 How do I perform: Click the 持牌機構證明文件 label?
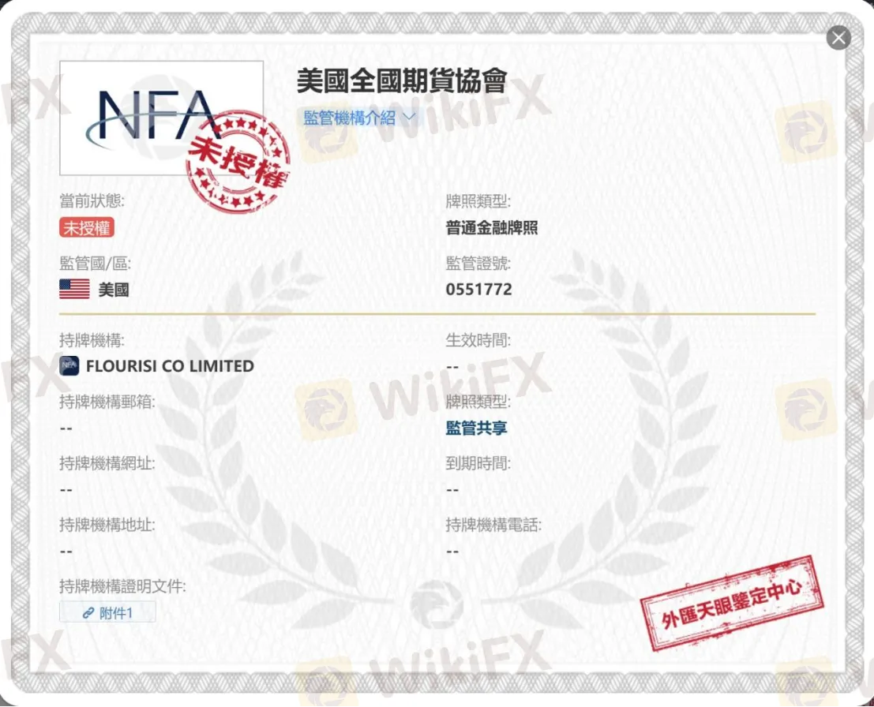pyautogui.click(x=122, y=586)
